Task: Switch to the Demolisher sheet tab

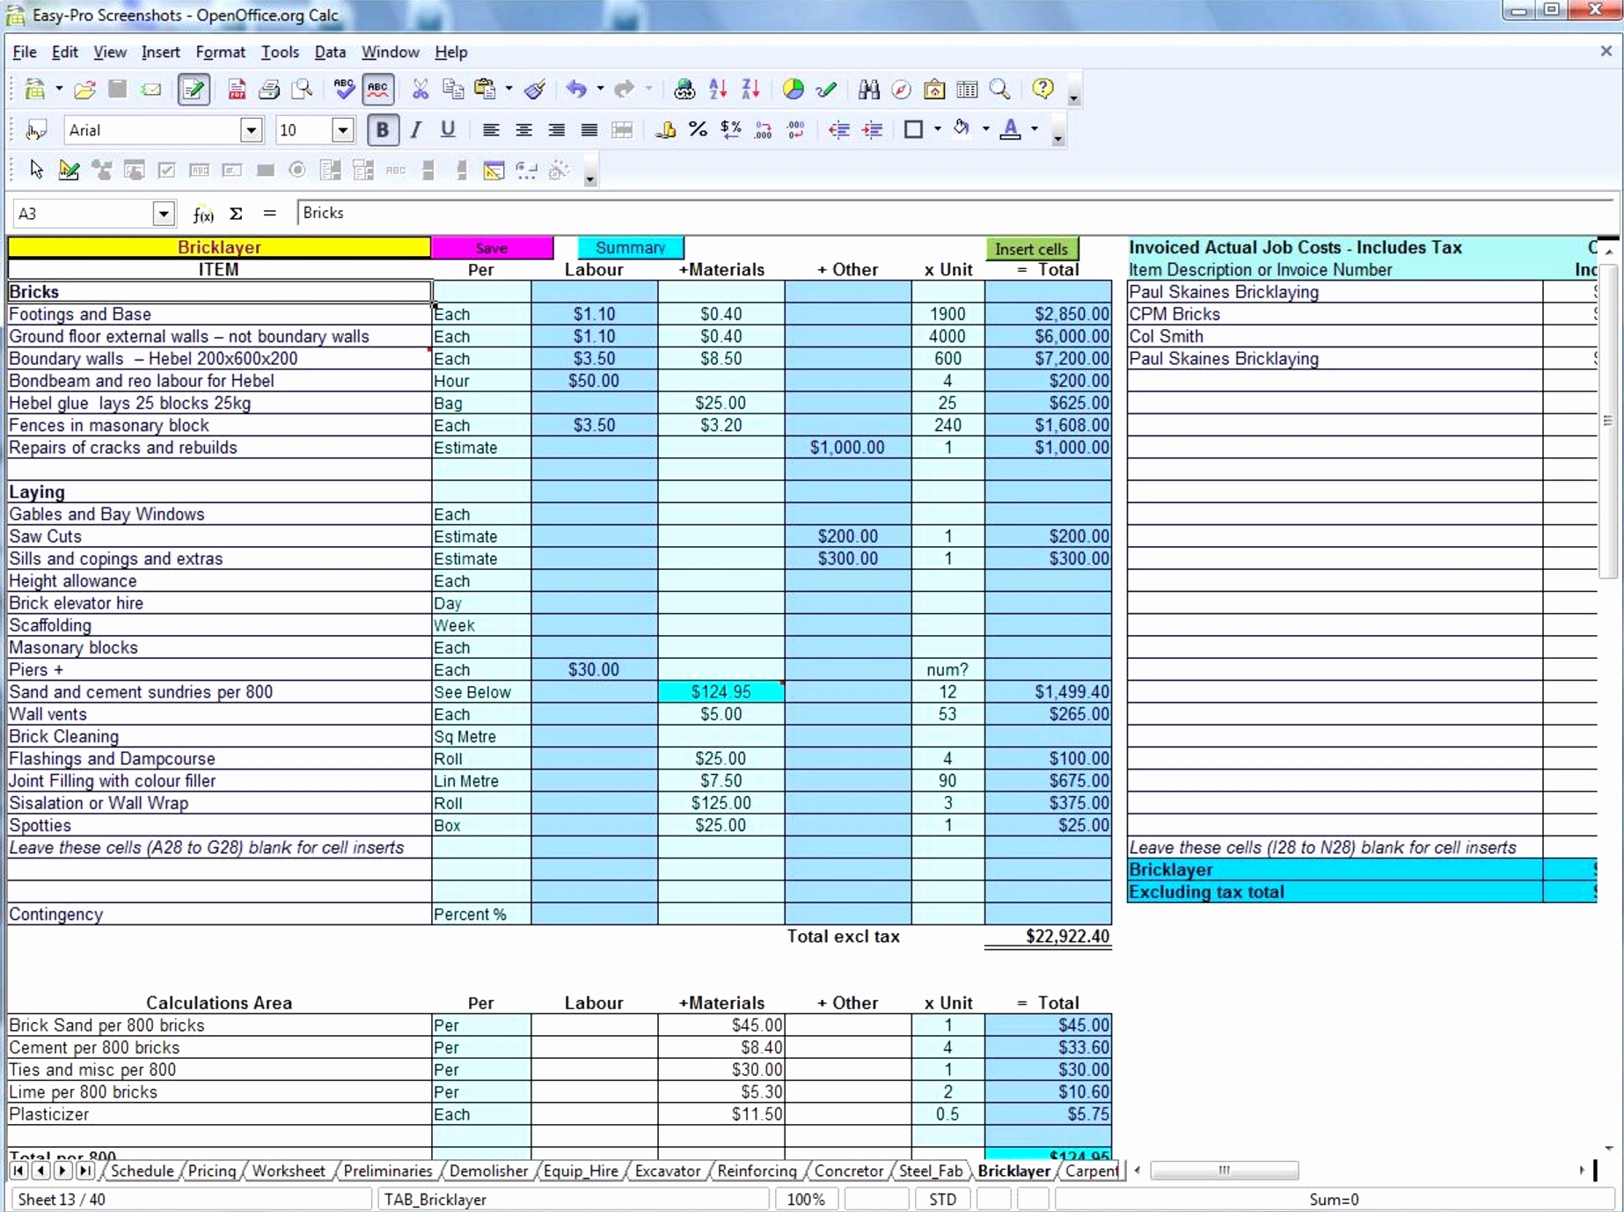Action: pyautogui.click(x=489, y=1171)
